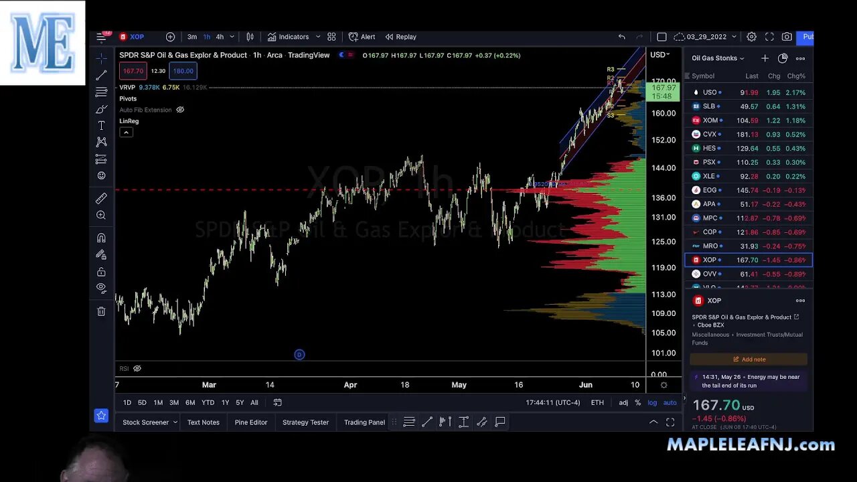Image resolution: width=857 pixels, height=482 pixels.
Task: Add symbol to compare with plus icon
Action: [x=170, y=37]
